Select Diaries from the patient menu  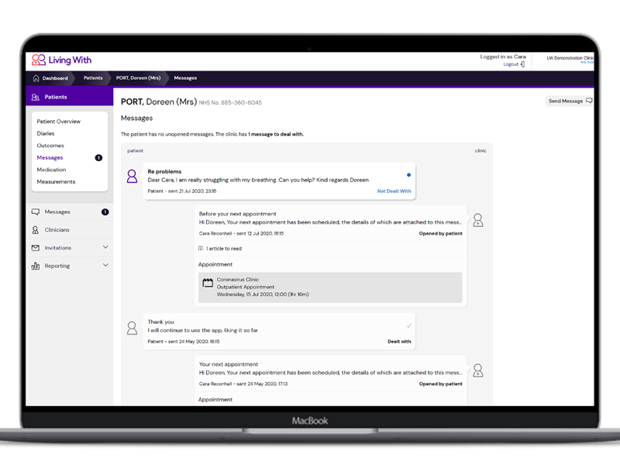(x=46, y=133)
